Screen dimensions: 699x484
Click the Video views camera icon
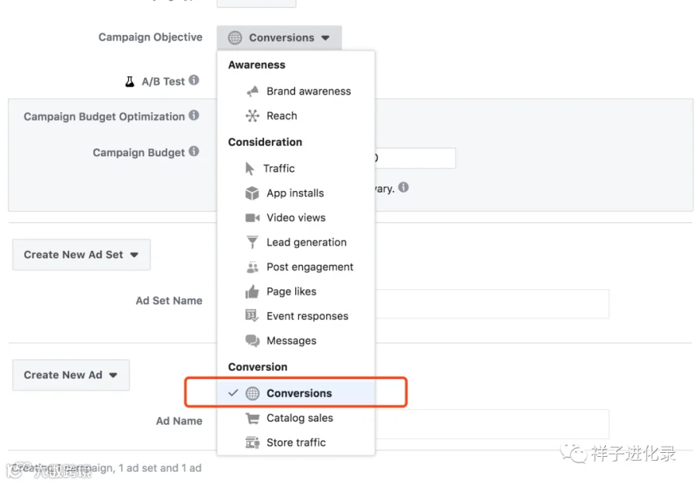click(x=252, y=218)
